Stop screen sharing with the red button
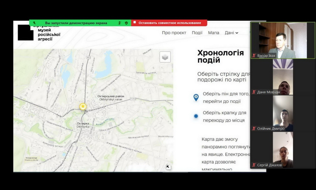Image resolution: width=316 pixels, height=190 pixels. 169,23
